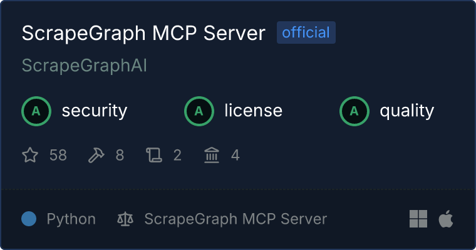This screenshot has height=250, width=476.
Task: Click the Windows platform icon
Action: tap(418, 219)
